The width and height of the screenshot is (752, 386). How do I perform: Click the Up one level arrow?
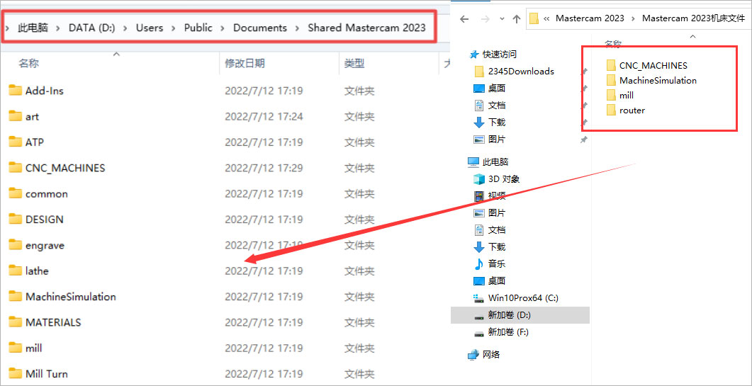(x=516, y=18)
